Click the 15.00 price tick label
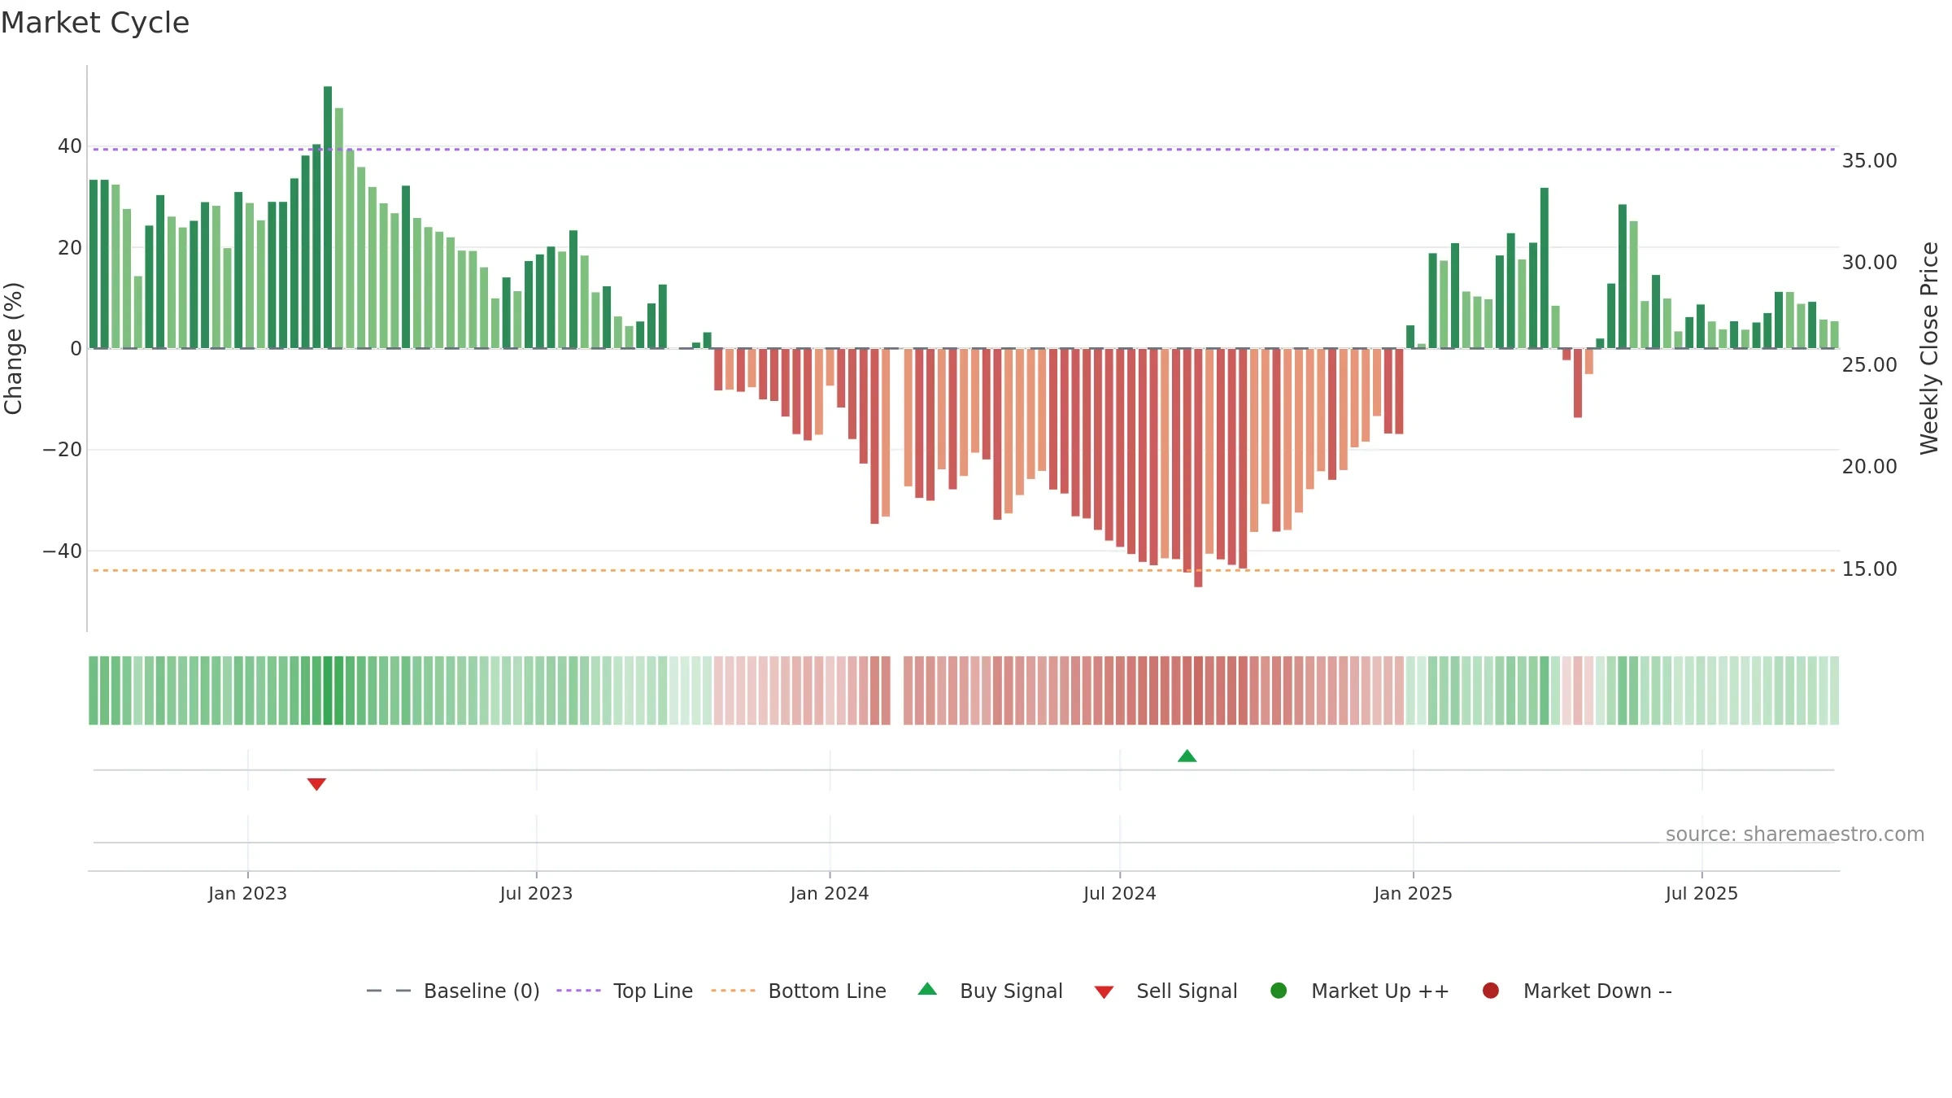Image resolution: width=1952 pixels, height=1098 pixels. tap(1870, 569)
